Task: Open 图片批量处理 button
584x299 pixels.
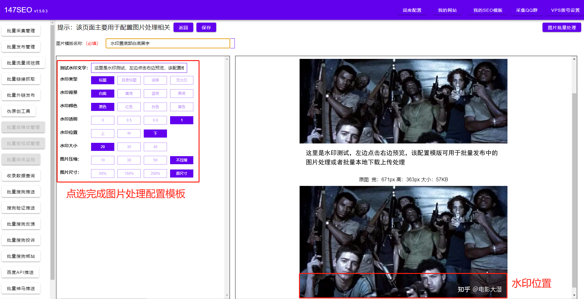Action: [562, 28]
